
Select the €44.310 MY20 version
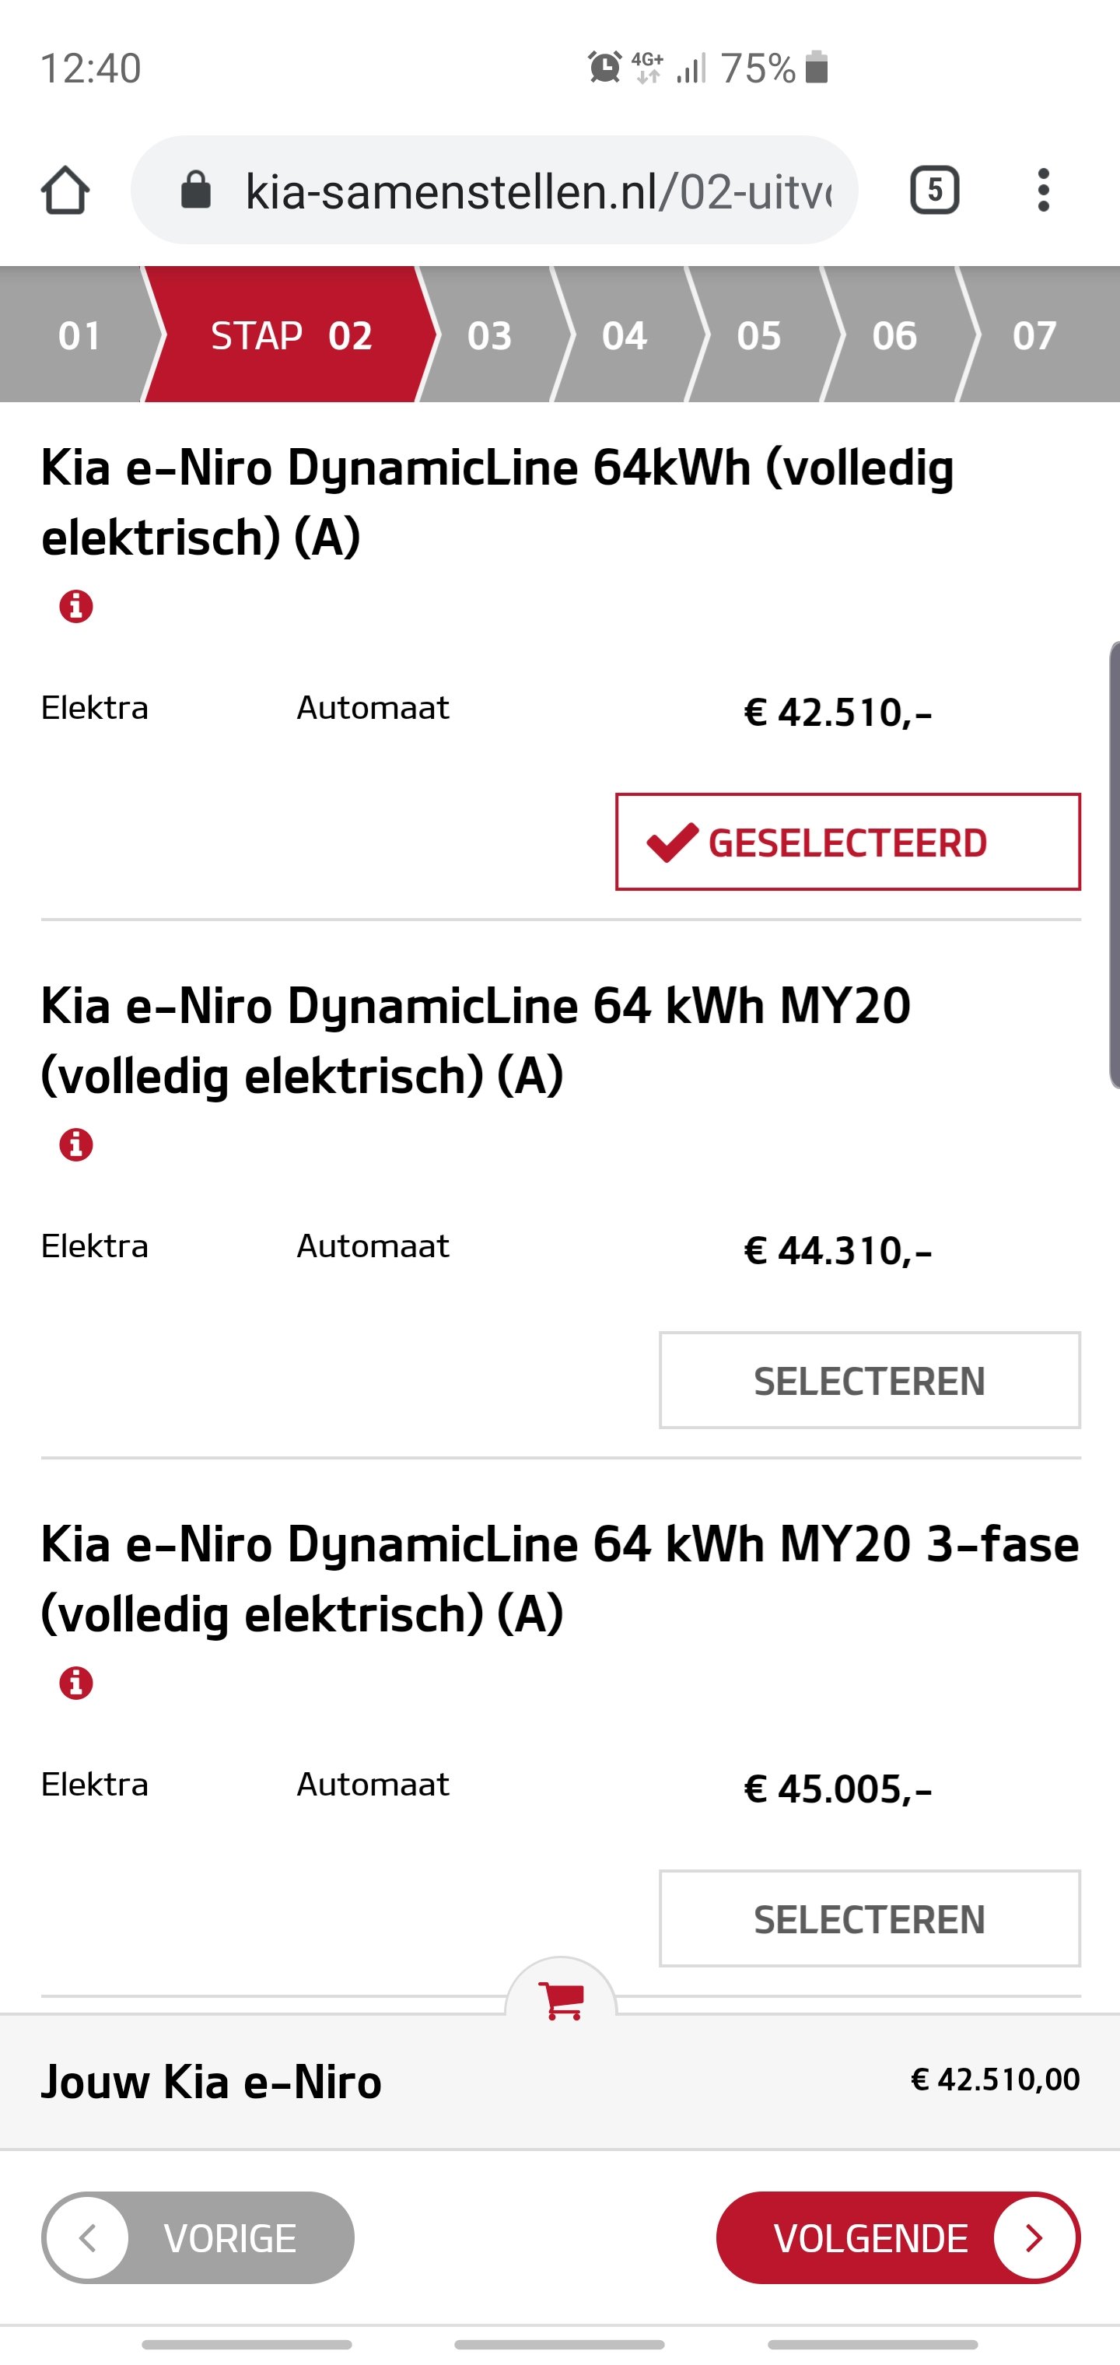pos(869,1380)
